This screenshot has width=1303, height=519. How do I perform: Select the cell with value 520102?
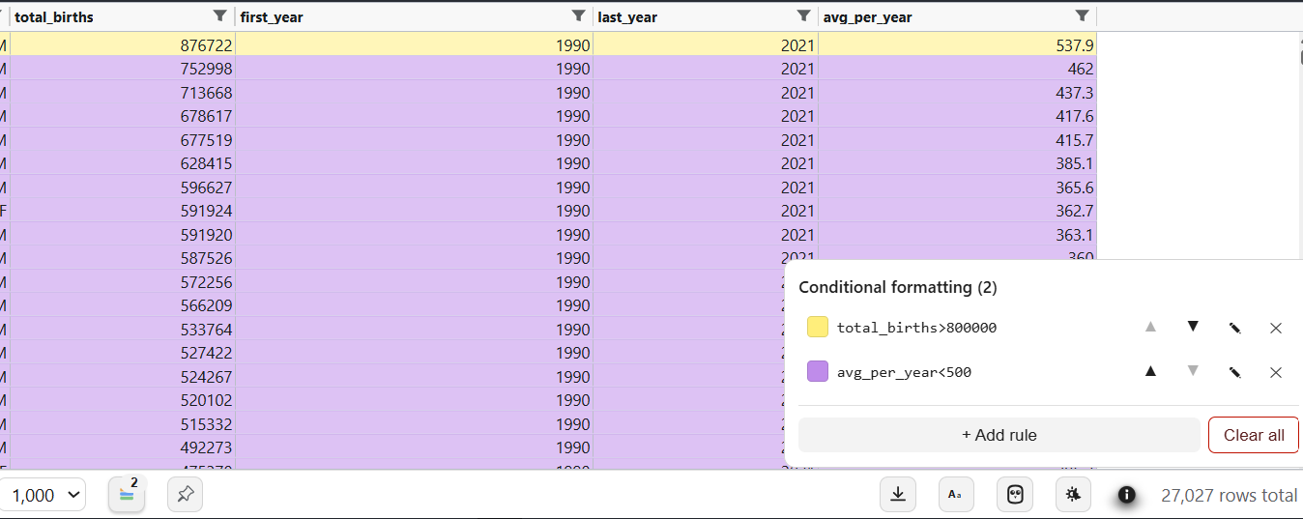click(x=123, y=400)
